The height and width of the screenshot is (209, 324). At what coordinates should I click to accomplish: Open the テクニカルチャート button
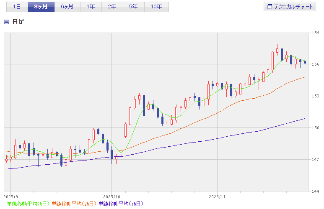pyautogui.click(x=290, y=7)
